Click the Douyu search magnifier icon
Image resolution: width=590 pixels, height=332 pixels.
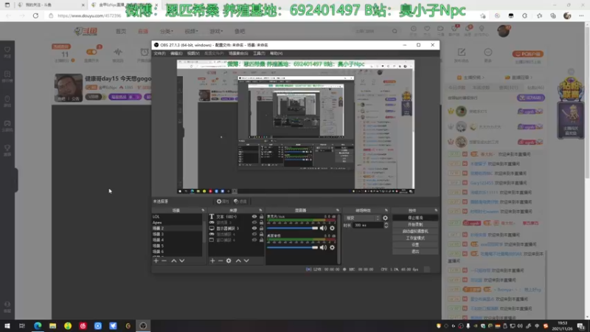click(x=395, y=31)
